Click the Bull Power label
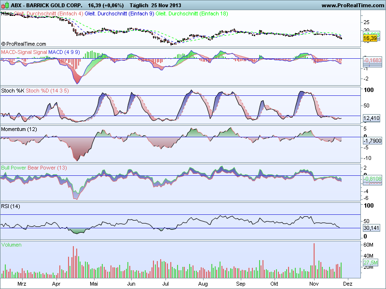This screenshot has height=289, width=386. pos(14,168)
